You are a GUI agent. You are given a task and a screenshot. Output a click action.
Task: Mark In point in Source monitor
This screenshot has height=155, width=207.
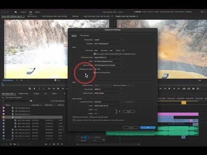tap(39, 89)
